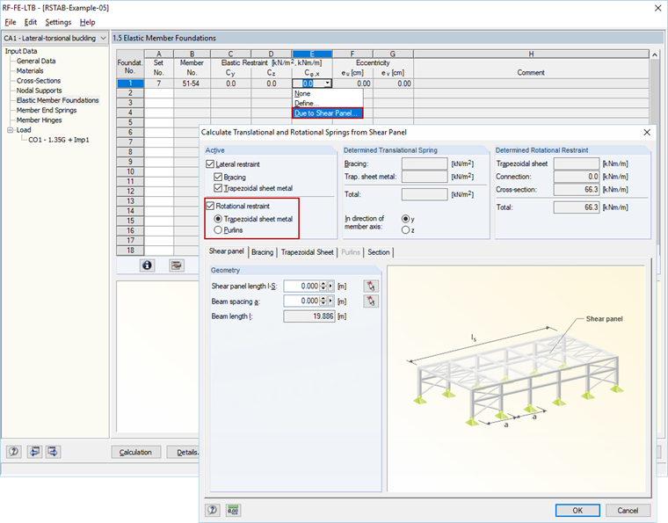Screen dimensions: 668x523
Task: Open shear panel length flyout arrow
Action: (x=330, y=287)
